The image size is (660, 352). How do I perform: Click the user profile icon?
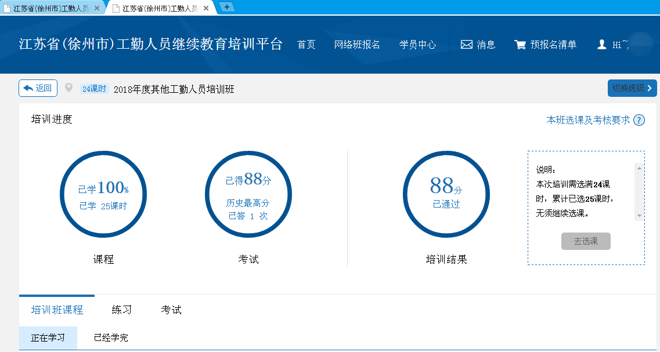coord(602,45)
